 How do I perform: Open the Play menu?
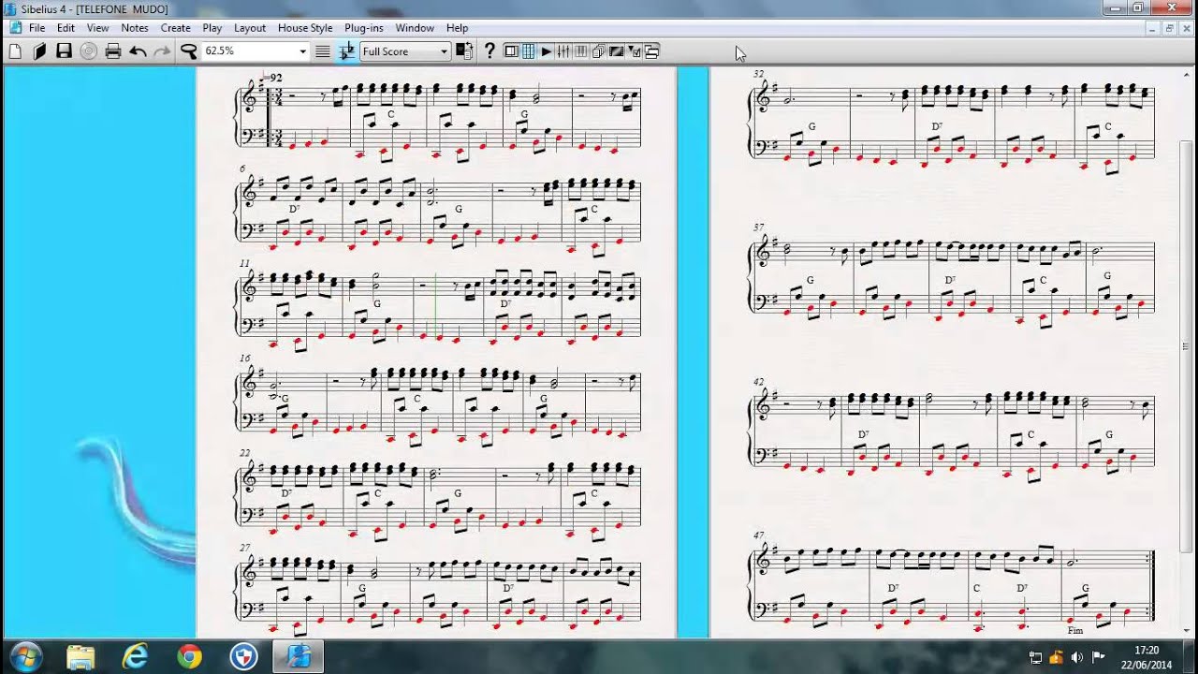212,28
